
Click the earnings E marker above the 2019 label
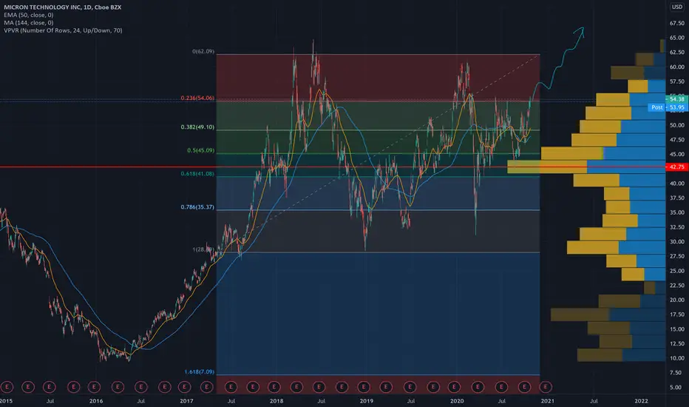point(364,387)
